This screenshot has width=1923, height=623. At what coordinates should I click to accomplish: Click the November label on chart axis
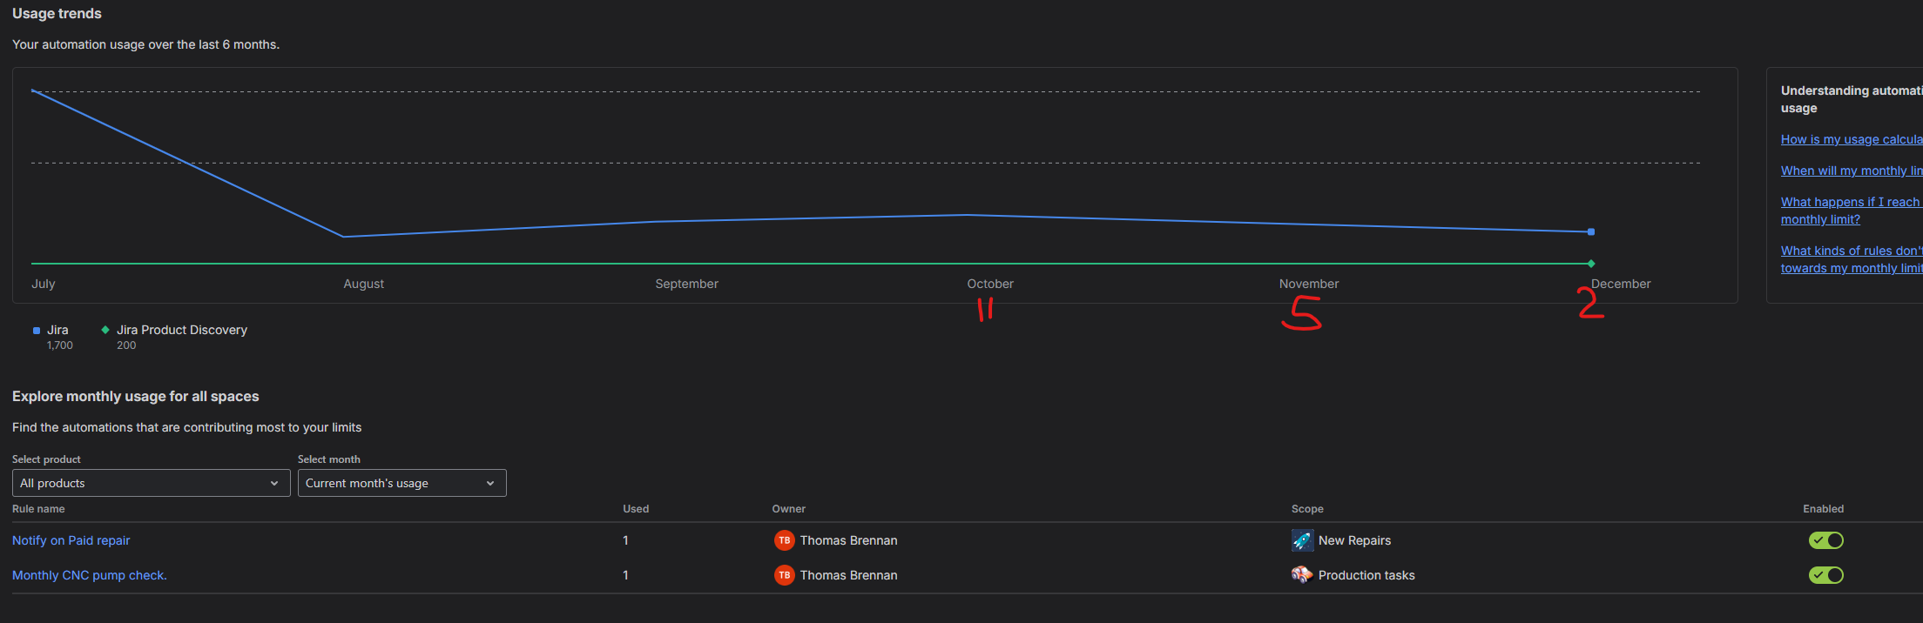pyautogui.click(x=1309, y=284)
